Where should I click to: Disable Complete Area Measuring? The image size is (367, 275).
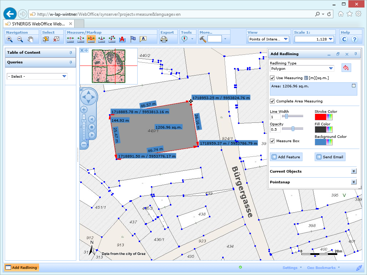pyautogui.click(x=272, y=101)
